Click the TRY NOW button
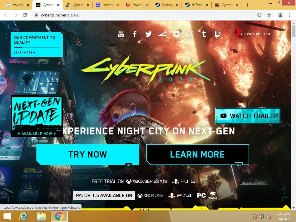This screenshot has width=296, height=222. pyautogui.click(x=88, y=154)
